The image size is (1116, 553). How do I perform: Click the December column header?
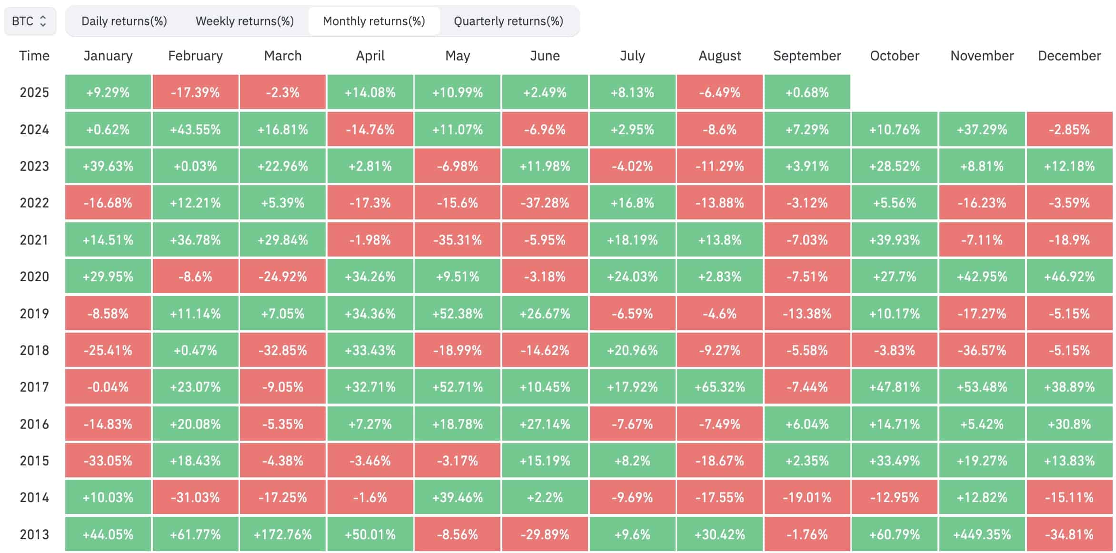(1069, 56)
